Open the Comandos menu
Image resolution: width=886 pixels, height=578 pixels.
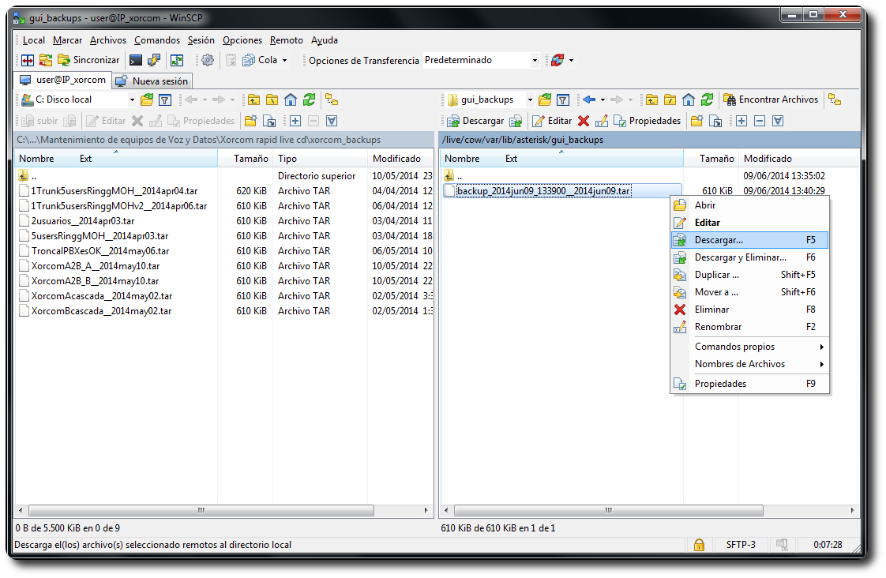(x=157, y=40)
